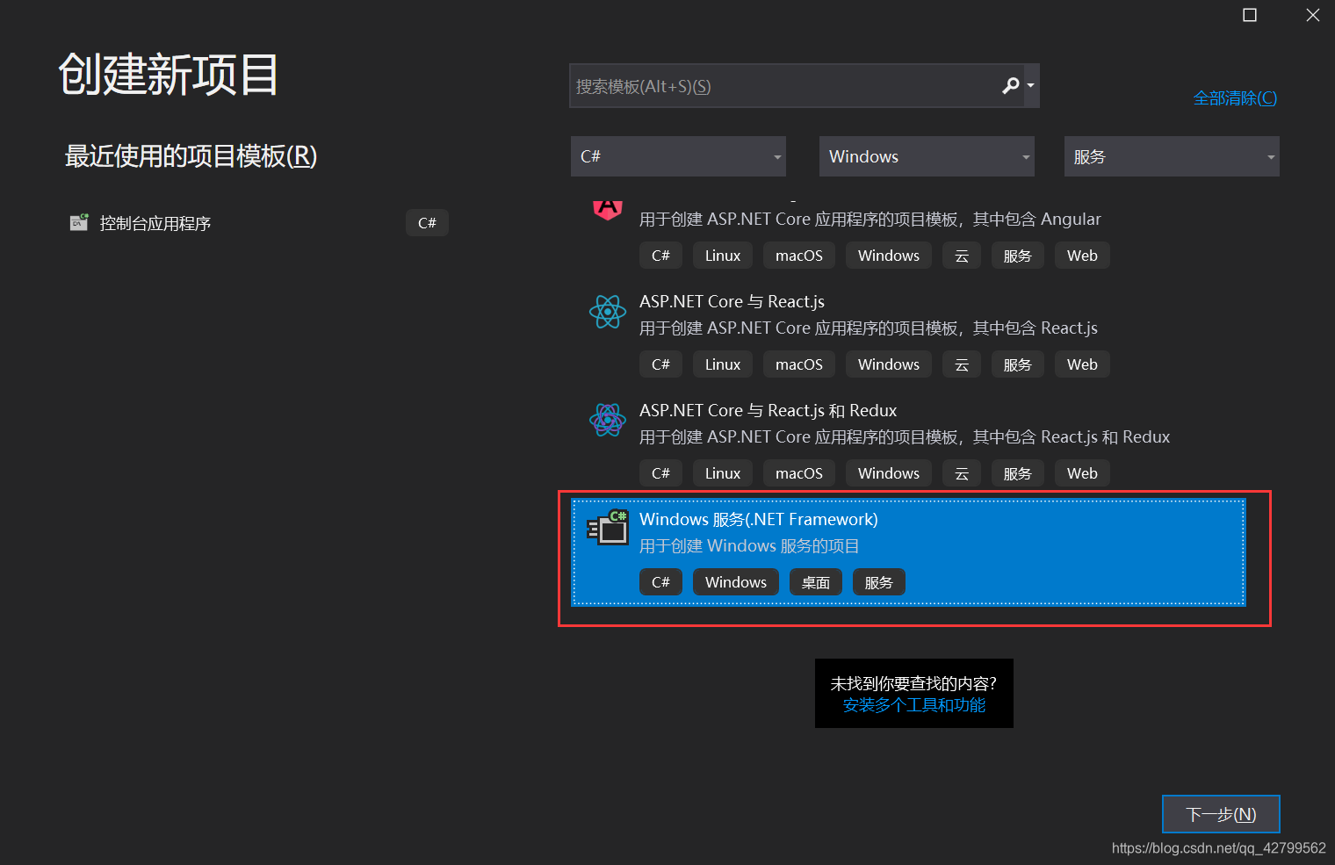Open the C# language filter dropdown
The height and width of the screenshot is (865, 1335).
click(x=678, y=156)
